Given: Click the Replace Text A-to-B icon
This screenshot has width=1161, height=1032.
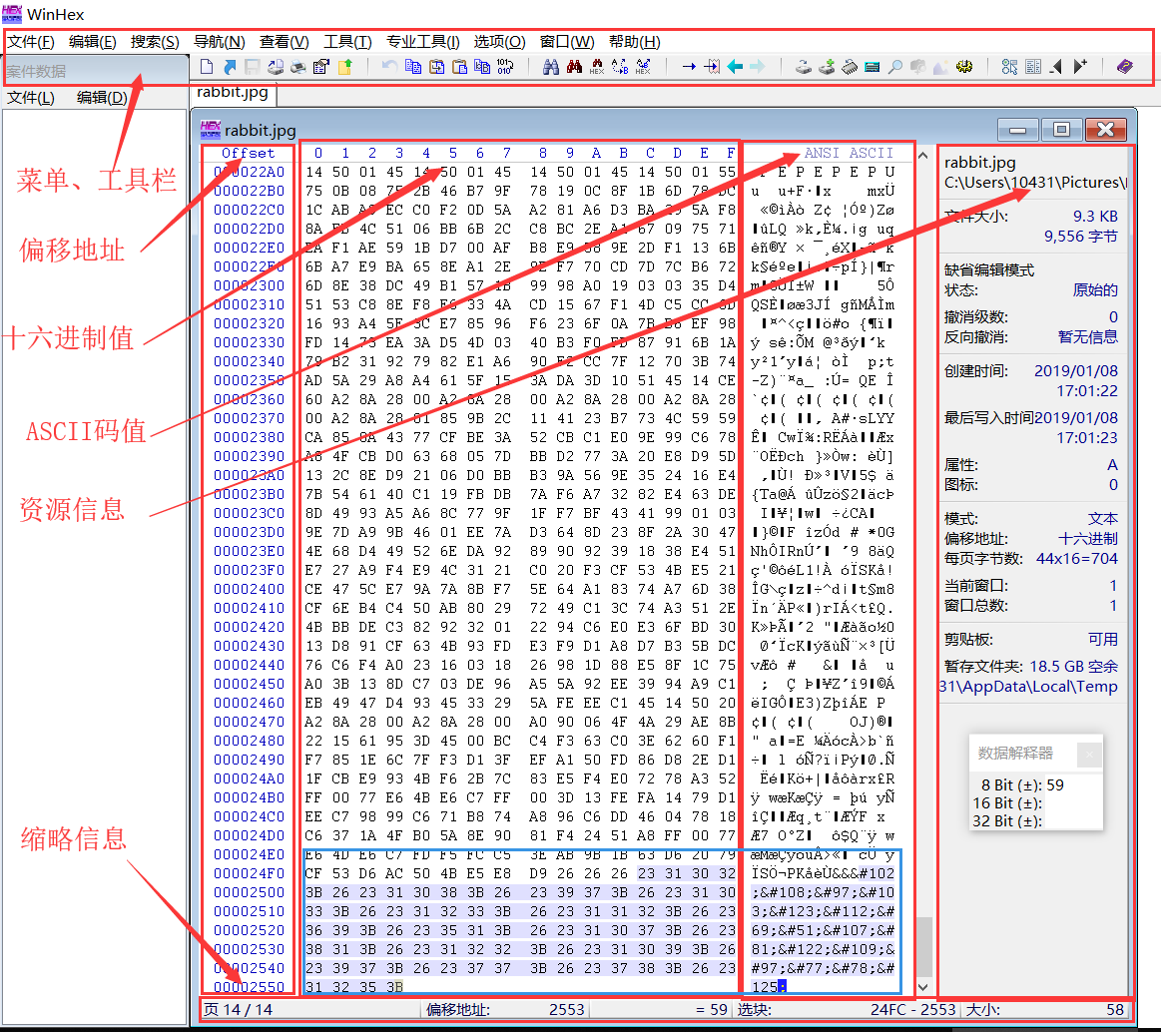Looking at the screenshot, I should pos(620,67).
